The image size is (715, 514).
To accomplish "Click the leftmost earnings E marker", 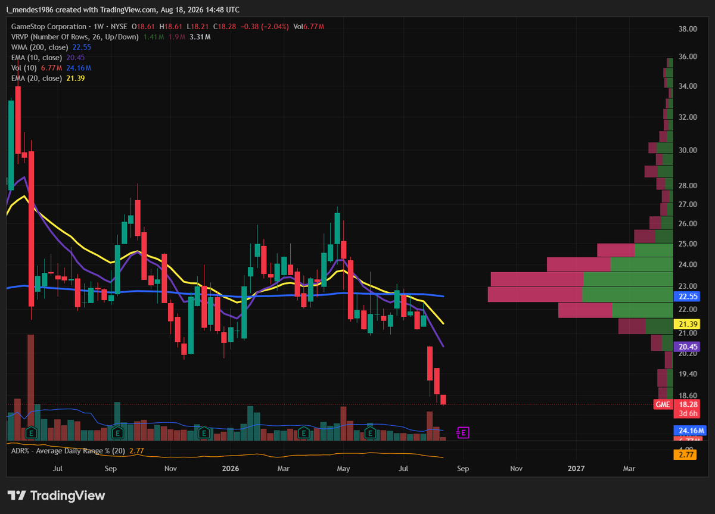I will tap(32, 432).
